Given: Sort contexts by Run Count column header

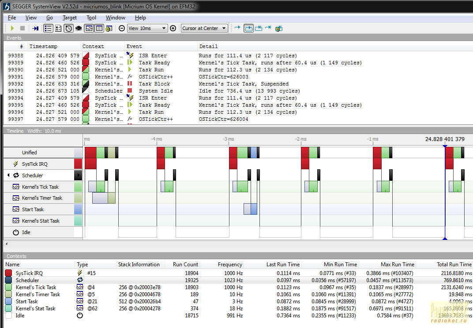Looking at the screenshot, I should 182,265.
